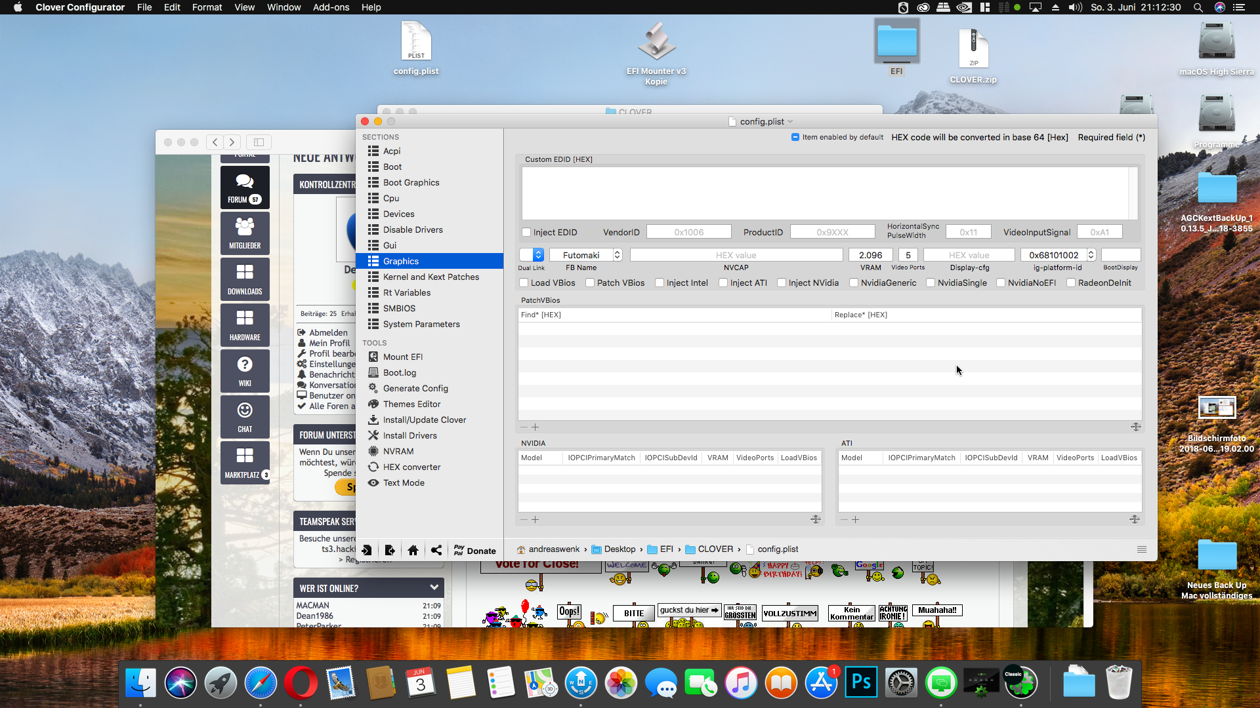Add a row to PatchVBios table

click(x=535, y=427)
